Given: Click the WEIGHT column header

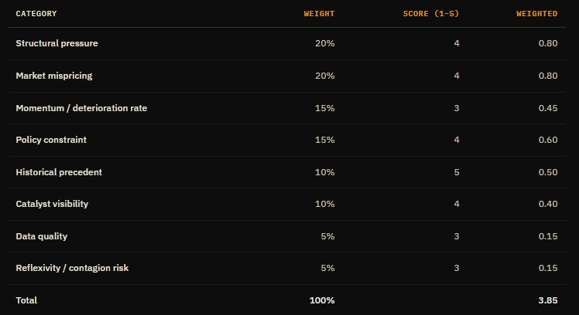Looking at the screenshot, I should (319, 14).
